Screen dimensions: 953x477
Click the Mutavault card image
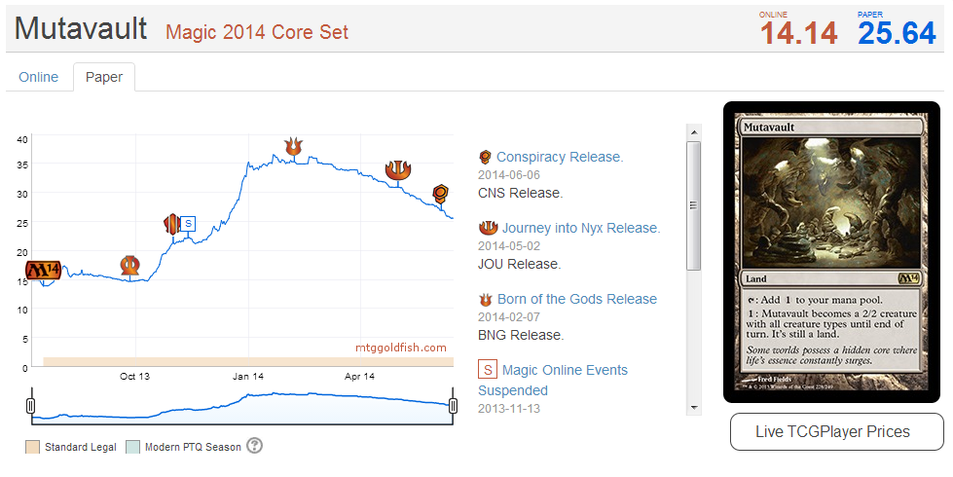[x=831, y=251]
